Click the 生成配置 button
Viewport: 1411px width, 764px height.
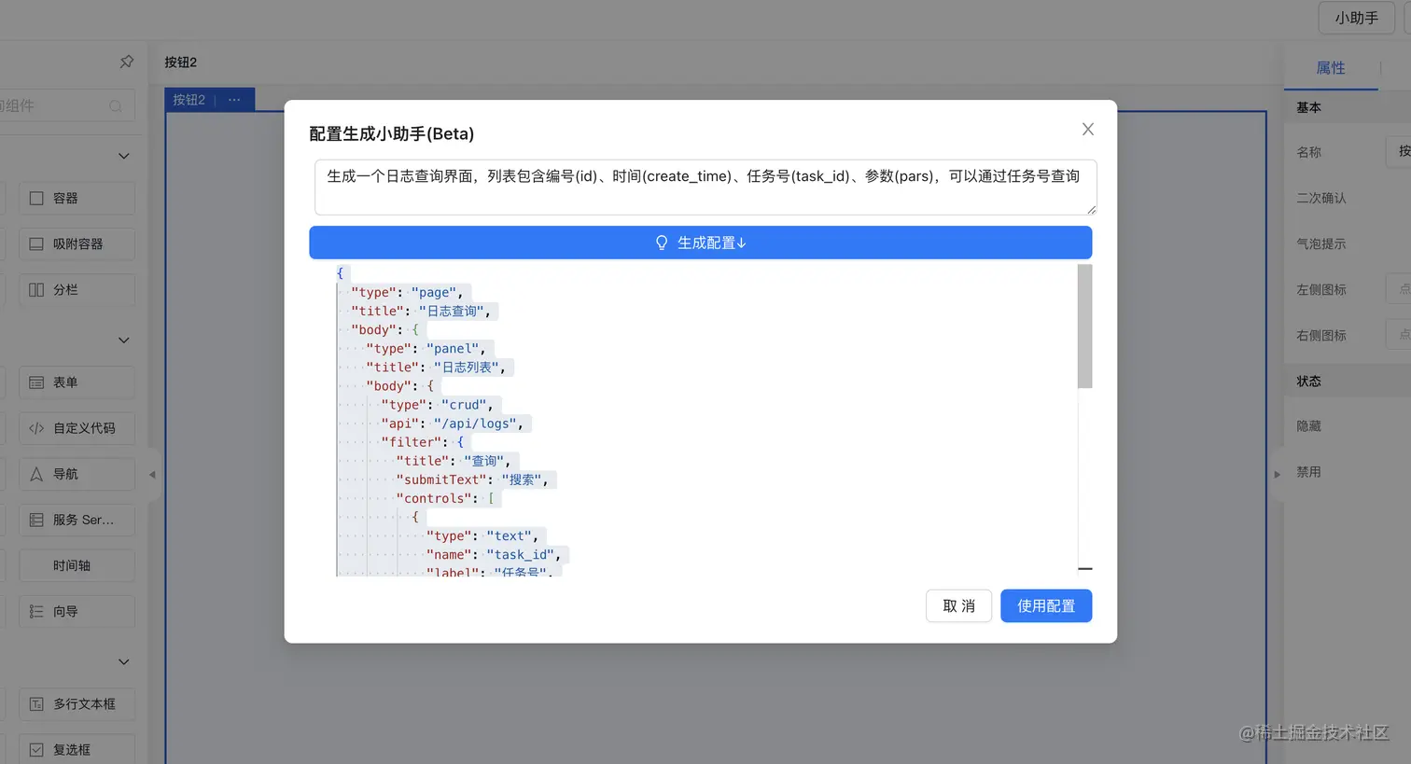tap(701, 243)
